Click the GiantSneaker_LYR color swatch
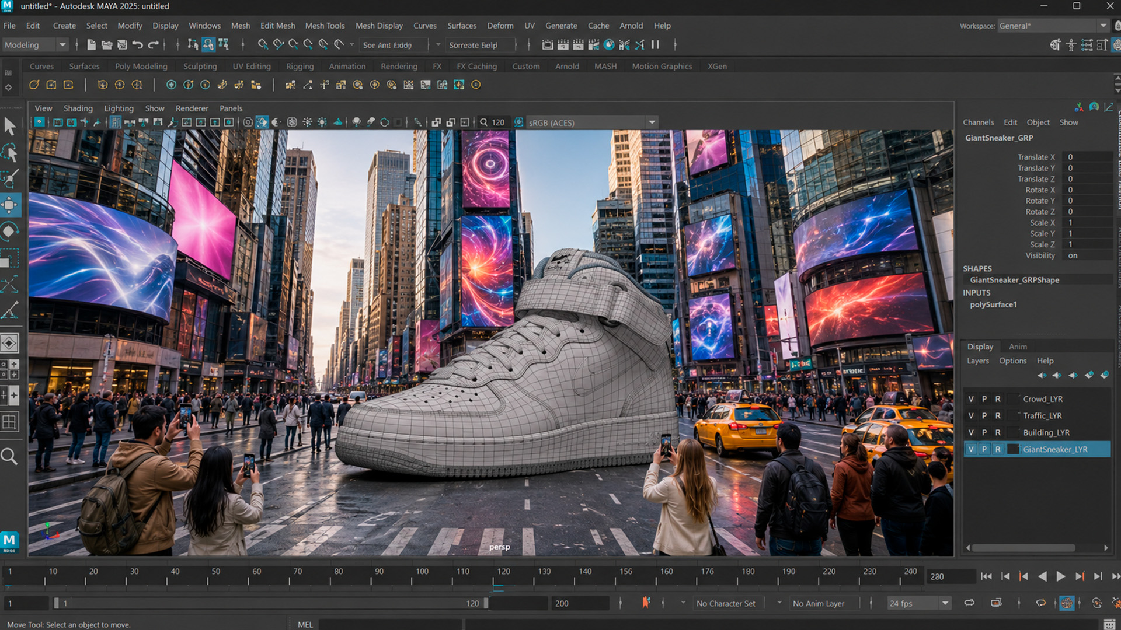This screenshot has height=630, width=1121. [x=1014, y=449]
